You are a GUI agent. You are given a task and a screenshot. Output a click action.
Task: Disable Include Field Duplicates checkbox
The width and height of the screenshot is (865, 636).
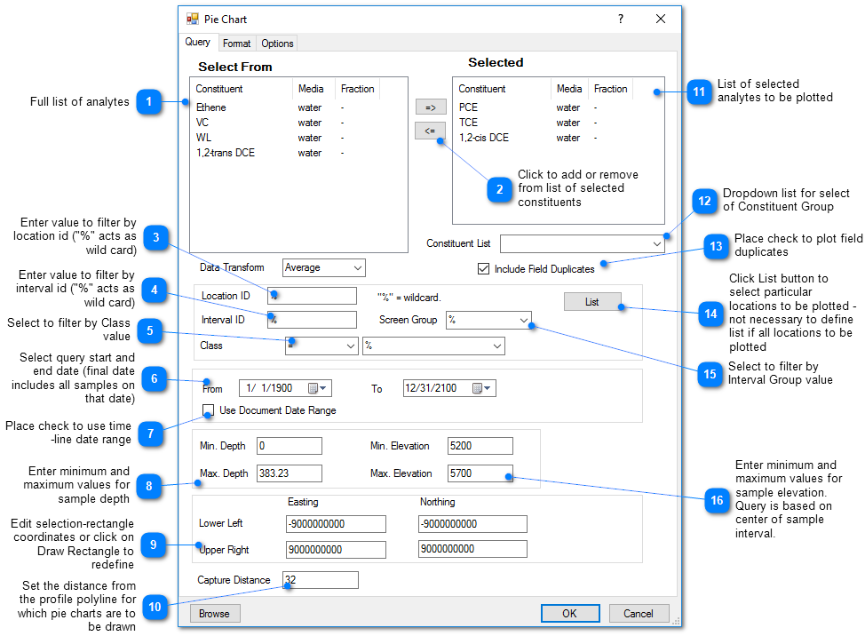tap(484, 269)
